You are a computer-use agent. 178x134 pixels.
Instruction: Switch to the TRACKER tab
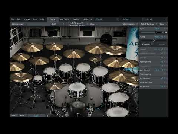click(88, 19)
